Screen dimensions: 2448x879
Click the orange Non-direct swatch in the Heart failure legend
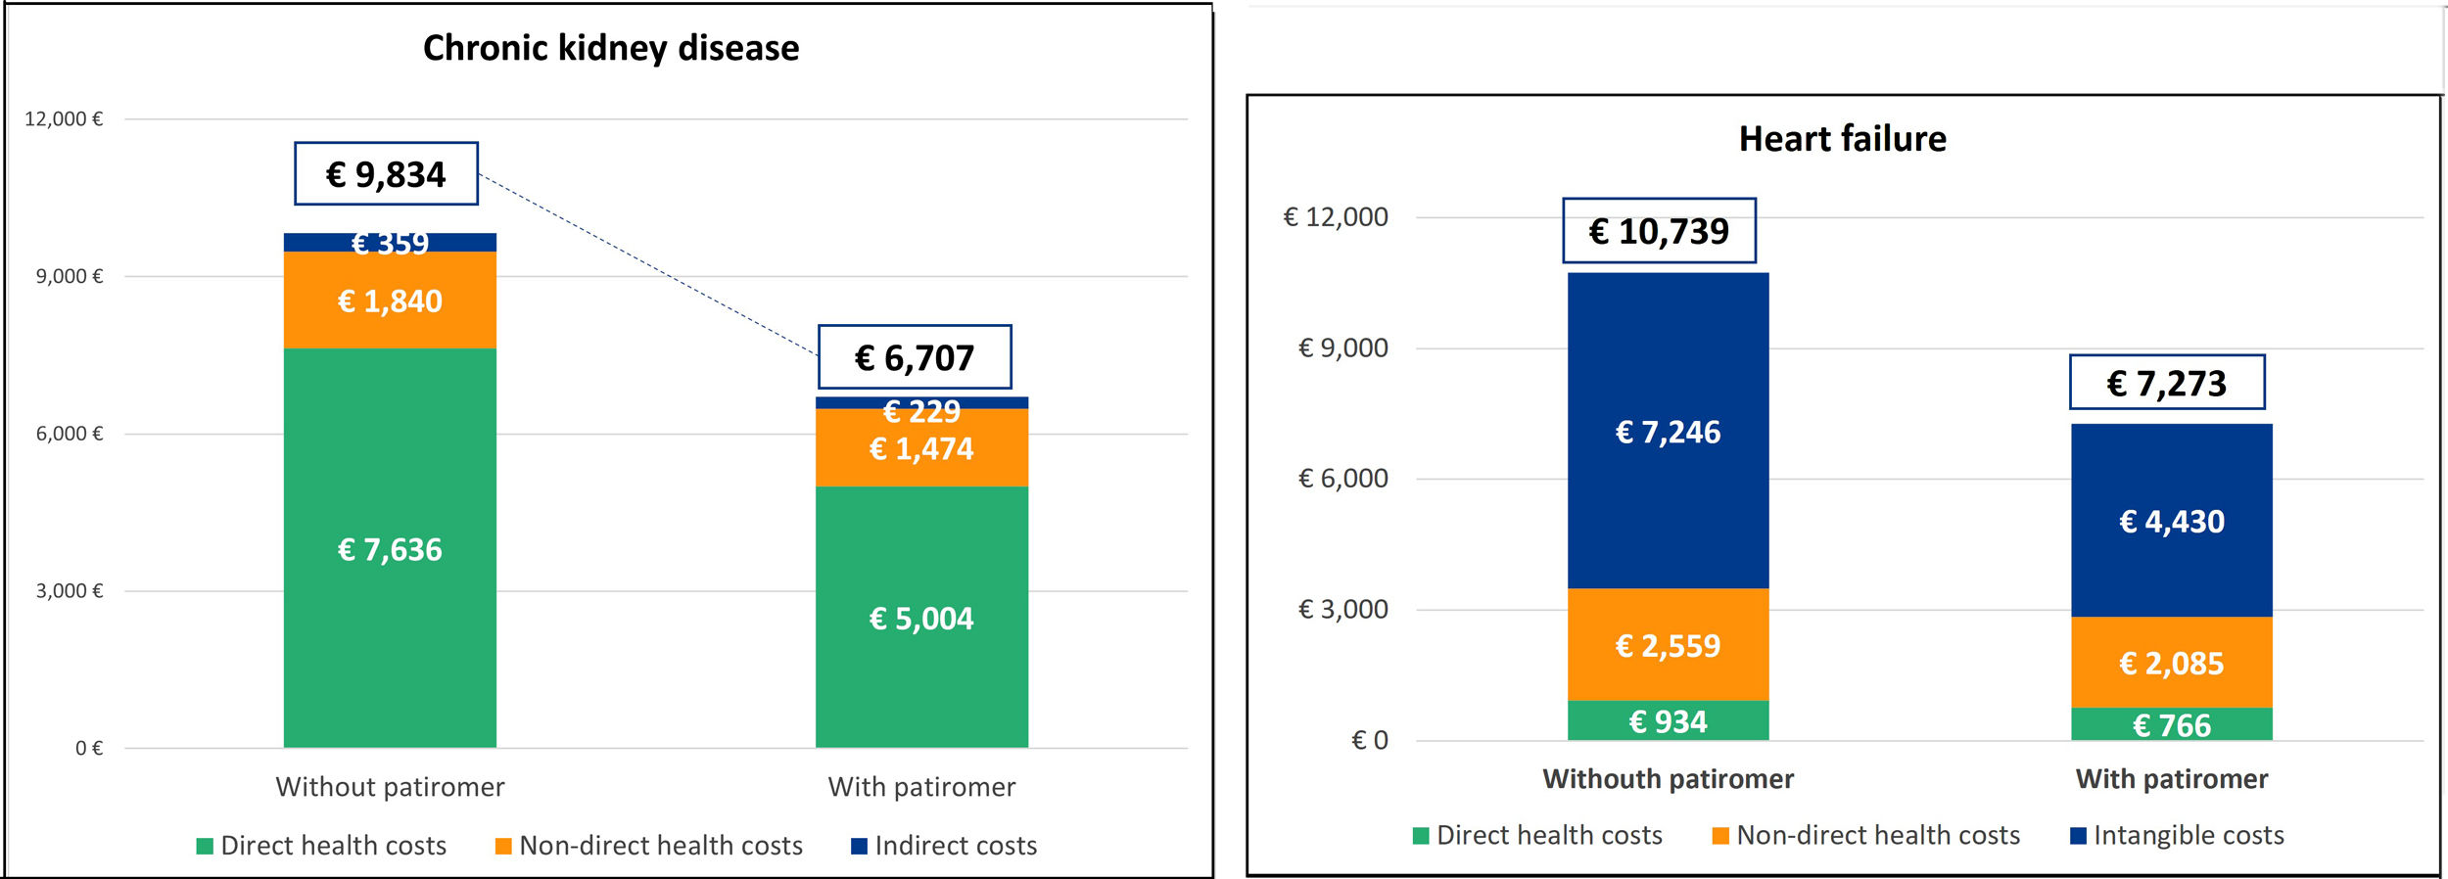click(1719, 836)
